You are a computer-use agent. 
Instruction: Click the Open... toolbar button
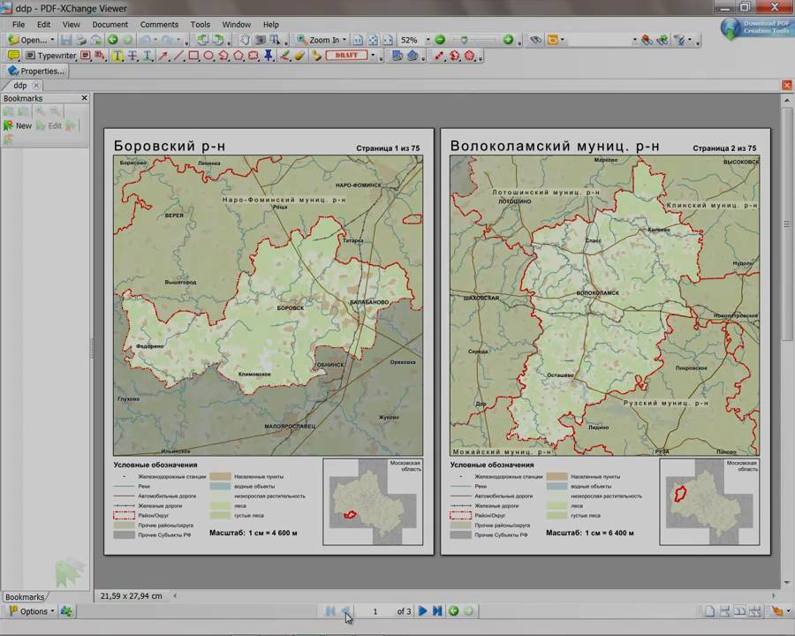28,40
